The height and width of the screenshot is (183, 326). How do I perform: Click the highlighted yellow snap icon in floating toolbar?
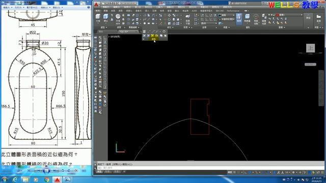point(152,36)
